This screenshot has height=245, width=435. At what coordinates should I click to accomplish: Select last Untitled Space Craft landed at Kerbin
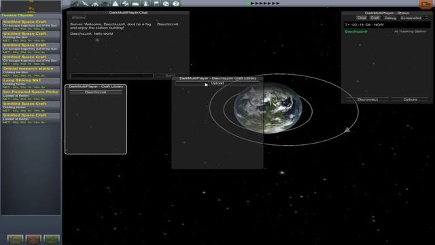pyautogui.click(x=31, y=118)
